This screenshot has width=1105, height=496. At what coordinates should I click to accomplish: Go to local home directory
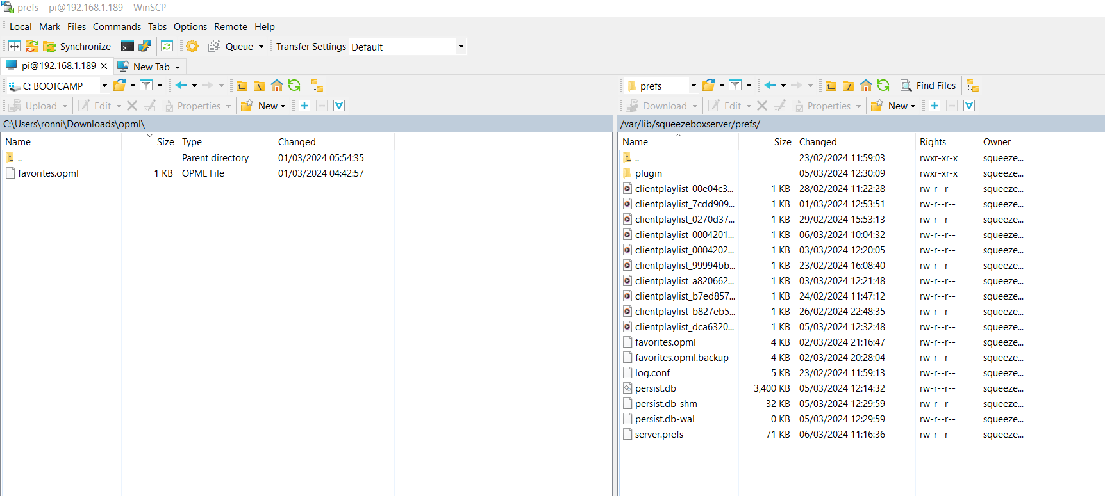[x=277, y=86]
